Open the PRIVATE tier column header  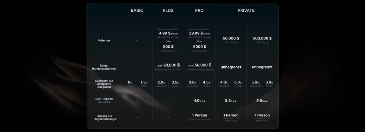click(x=246, y=10)
